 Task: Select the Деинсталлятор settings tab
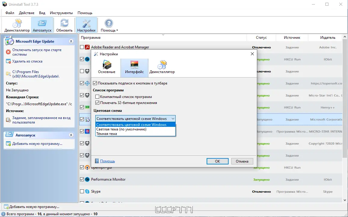[x=162, y=68]
